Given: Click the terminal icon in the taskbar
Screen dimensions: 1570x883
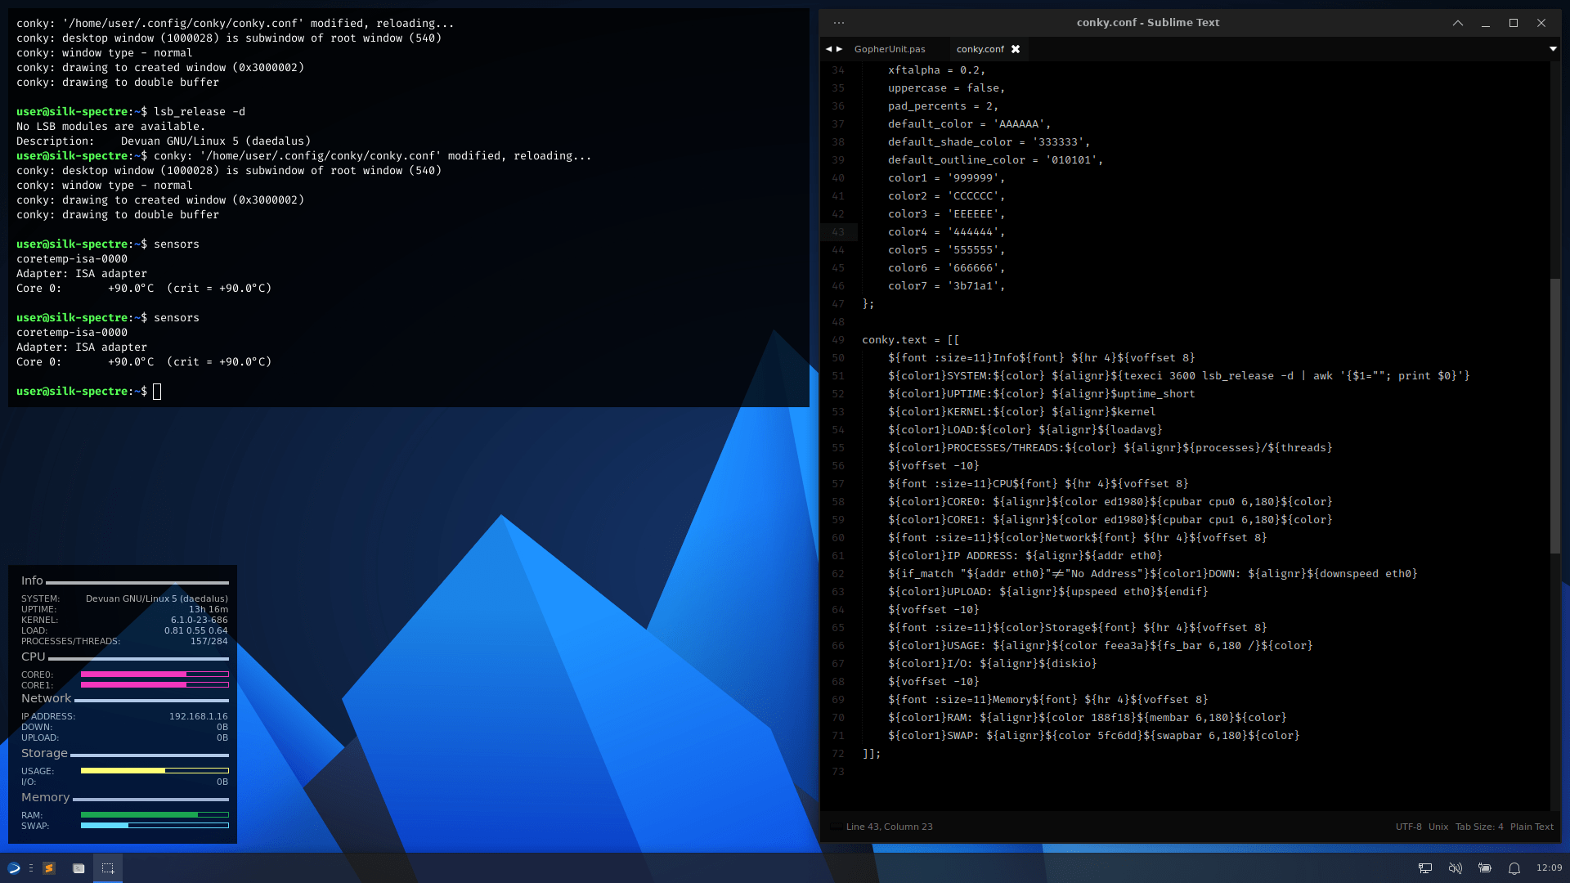Looking at the screenshot, I should click(x=78, y=868).
